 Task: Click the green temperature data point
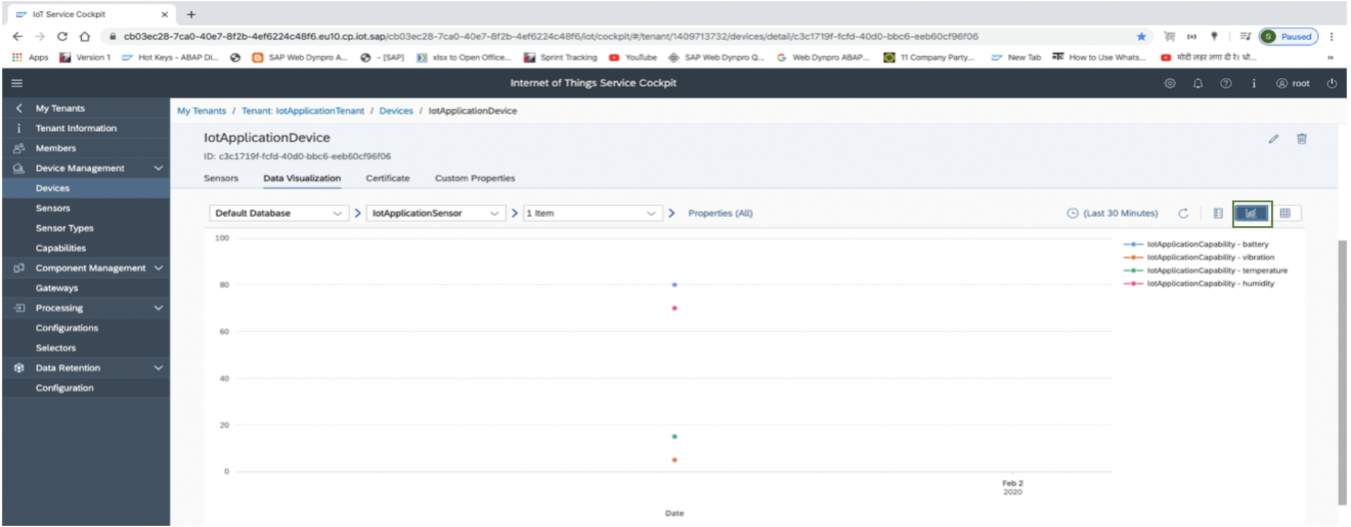674,436
